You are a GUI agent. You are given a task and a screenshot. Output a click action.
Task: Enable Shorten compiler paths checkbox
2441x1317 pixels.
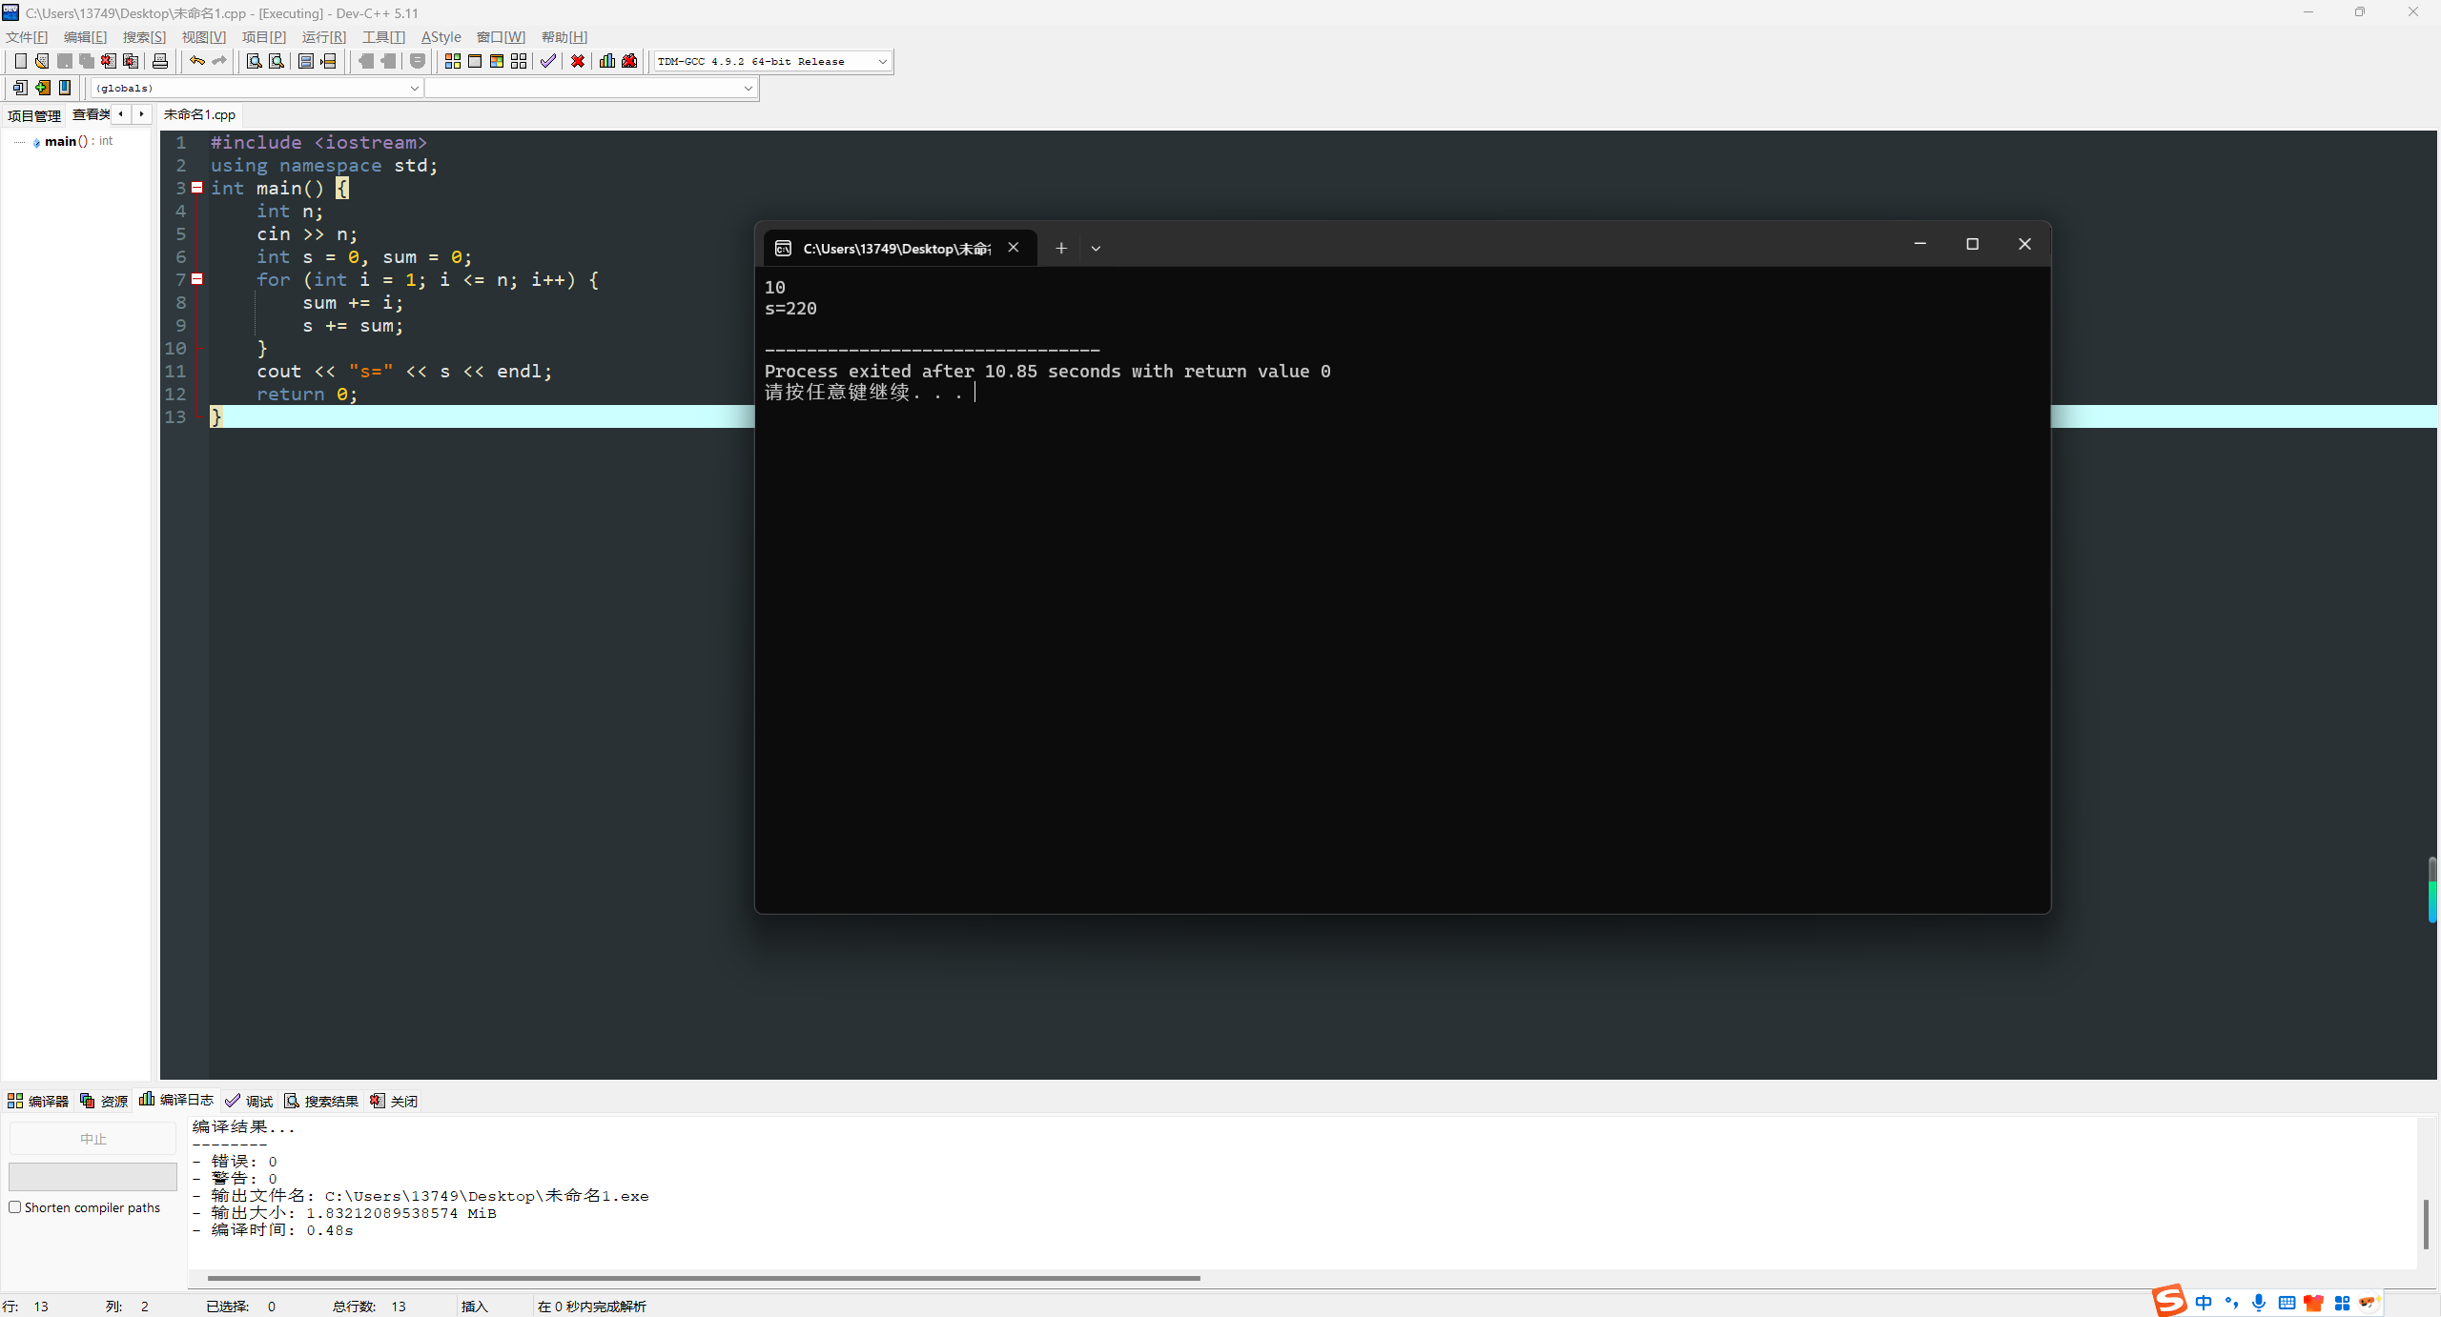pyautogui.click(x=15, y=1207)
